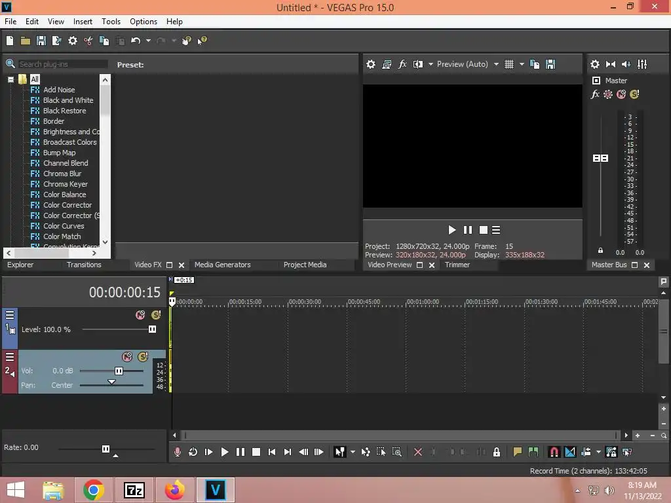Toggle Enable Snapping magnet icon
The height and width of the screenshot is (503, 671).
click(x=554, y=452)
